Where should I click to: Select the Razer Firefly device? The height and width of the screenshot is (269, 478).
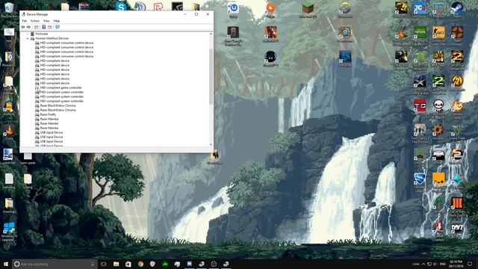(48, 114)
